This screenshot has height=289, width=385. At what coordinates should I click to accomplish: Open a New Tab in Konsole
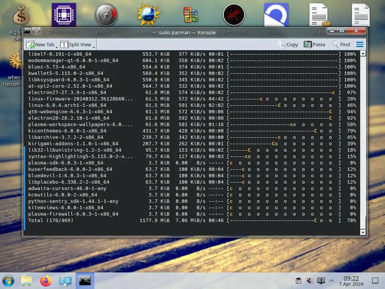pyautogui.click(x=40, y=44)
